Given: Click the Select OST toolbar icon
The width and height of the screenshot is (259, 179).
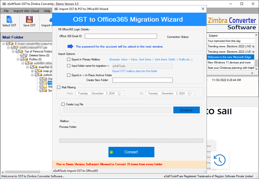Looking at the screenshot, I should click(9, 19).
